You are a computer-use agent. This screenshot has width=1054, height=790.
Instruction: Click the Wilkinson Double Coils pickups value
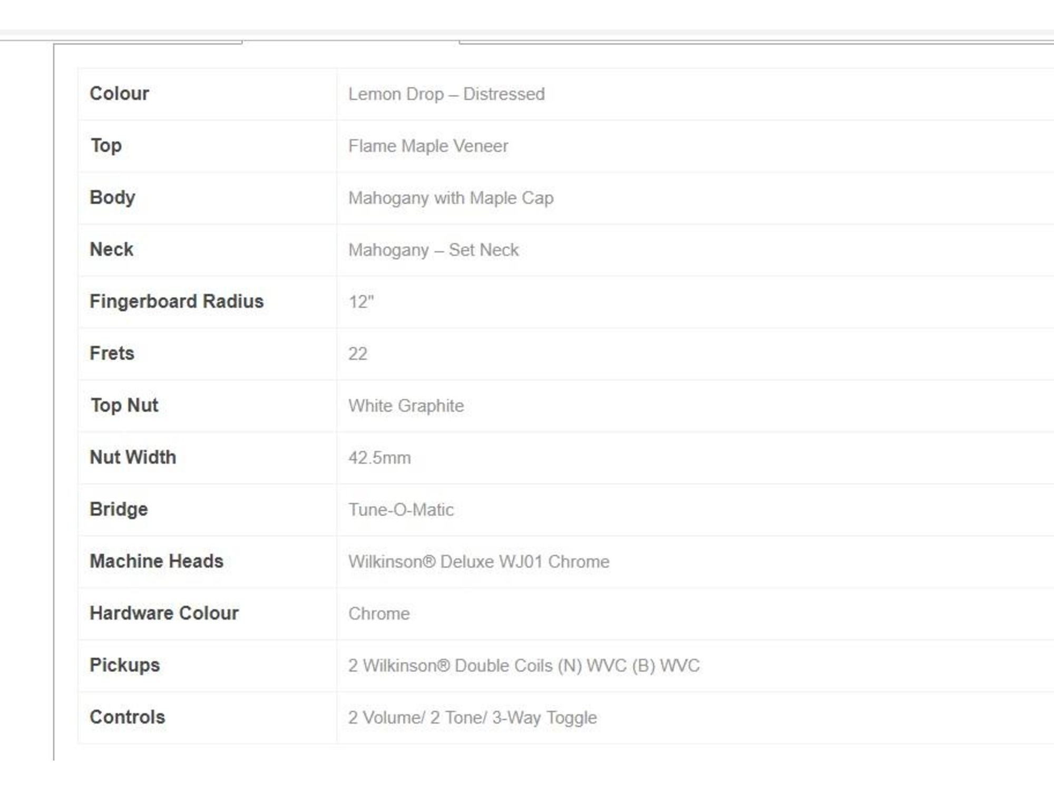(524, 666)
